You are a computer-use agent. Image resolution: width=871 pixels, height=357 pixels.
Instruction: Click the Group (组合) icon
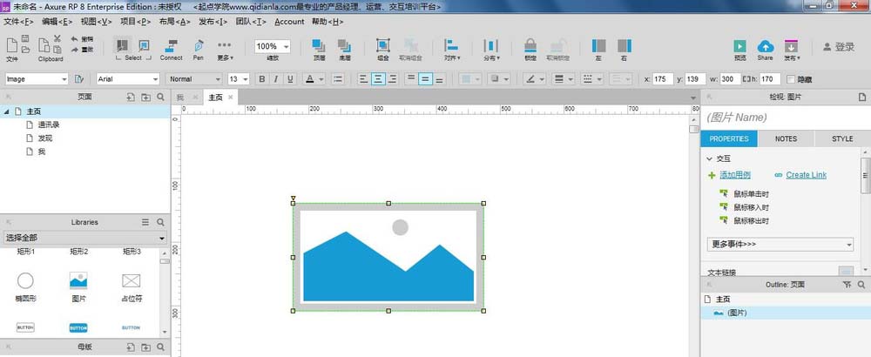pos(382,45)
